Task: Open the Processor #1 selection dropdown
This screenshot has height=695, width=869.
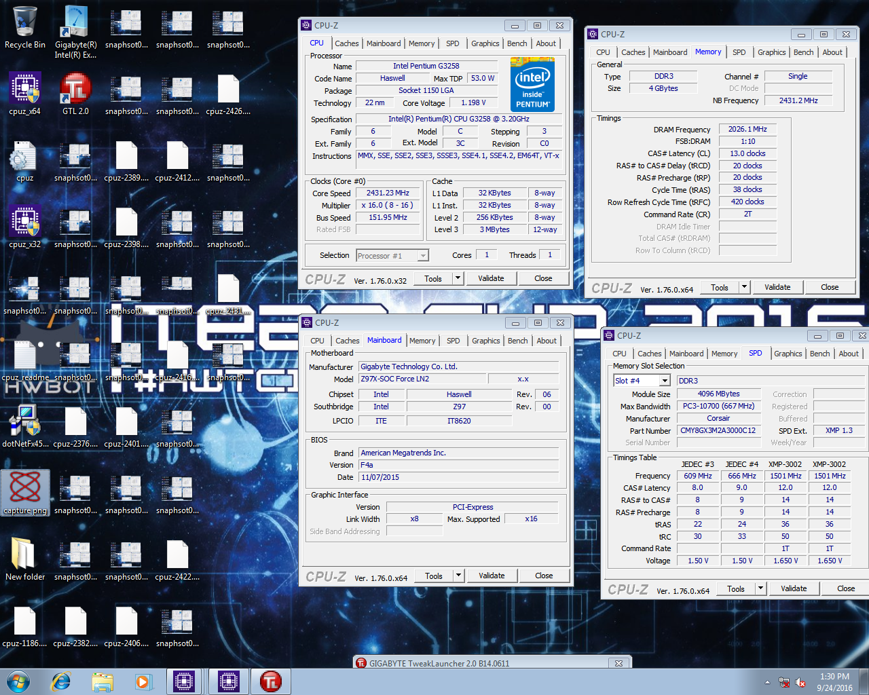Action: click(x=392, y=255)
